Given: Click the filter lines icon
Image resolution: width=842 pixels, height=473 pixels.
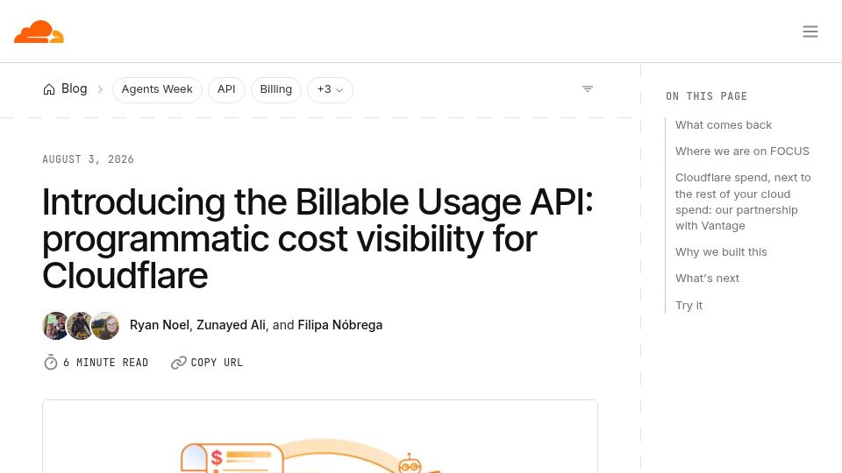Looking at the screenshot, I should 588,89.
